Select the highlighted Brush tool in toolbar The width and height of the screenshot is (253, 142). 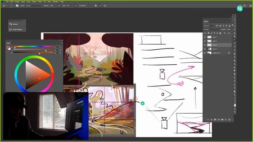(234, 39)
